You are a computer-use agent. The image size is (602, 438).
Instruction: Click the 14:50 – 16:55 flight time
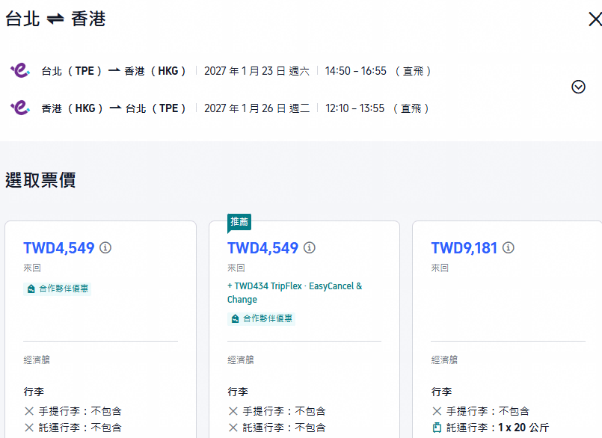coord(355,71)
